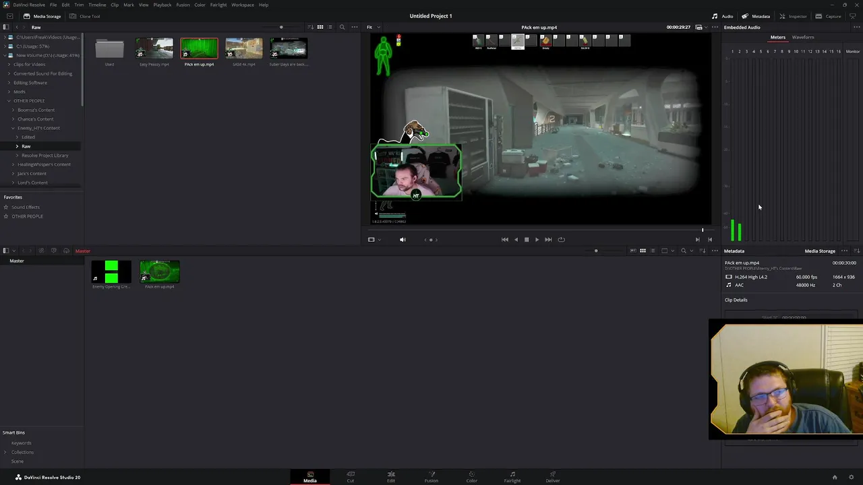The image size is (863, 485).
Task: Toggle the Media Storage button in top bar
Action: [x=41, y=16]
